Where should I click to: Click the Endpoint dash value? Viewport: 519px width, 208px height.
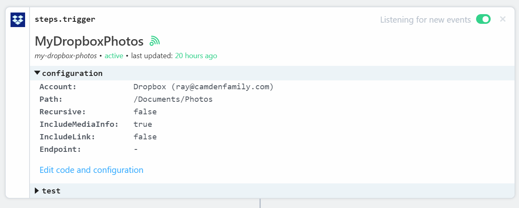click(136, 149)
